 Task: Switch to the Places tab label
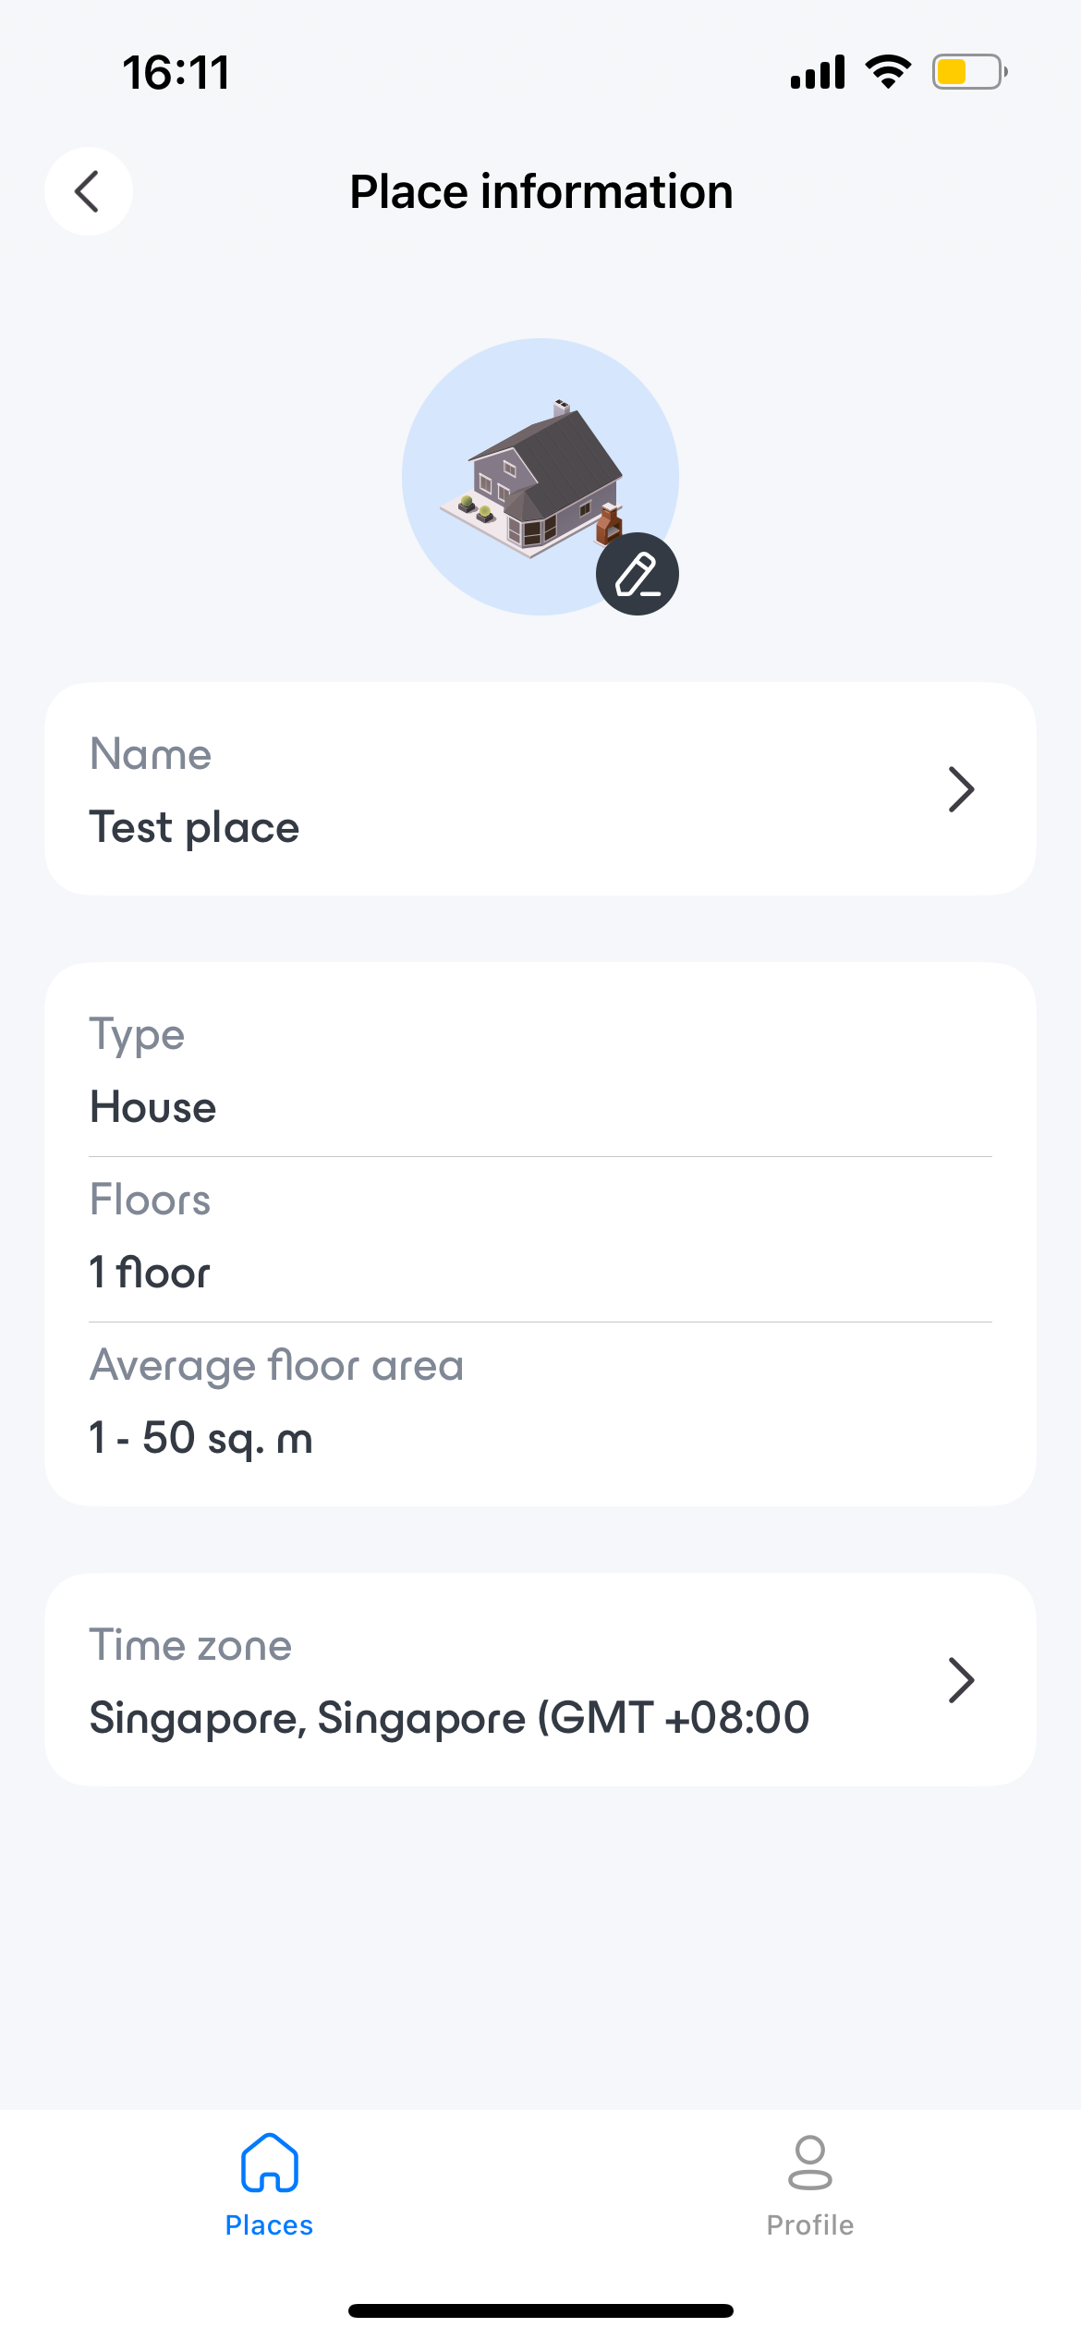tap(269, 2225)
